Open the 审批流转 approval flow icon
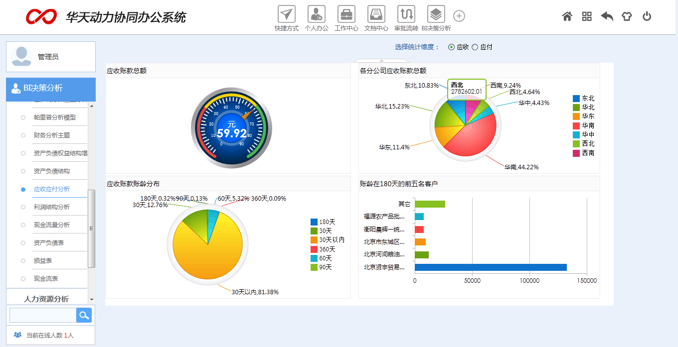 (x=406, y=14)
